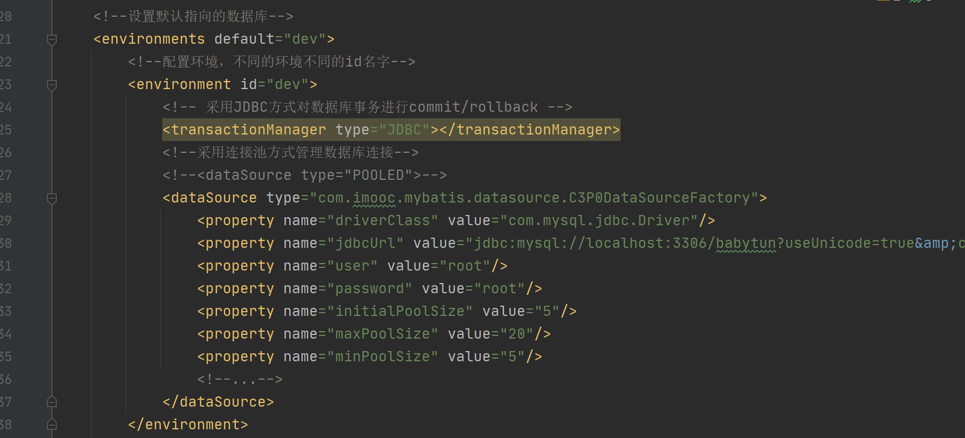Expand the folded <!--...--> comment
The width and height of the screenshot is (965, 438).
239,379
